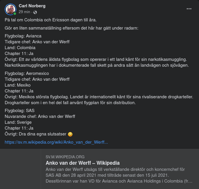The image size is (199, 189).
Task: Open the sv.m.wikipedia.org URL in the post
Action: tap(56, 142)
